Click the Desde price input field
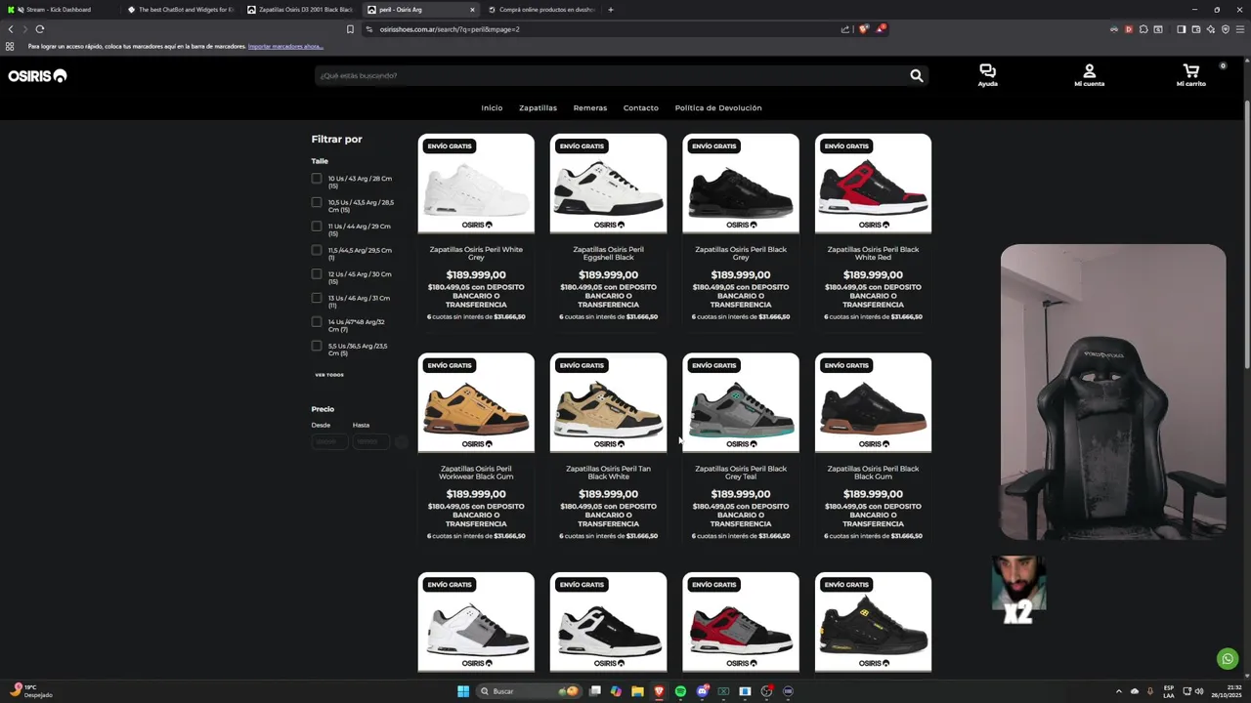 [329, 442]
